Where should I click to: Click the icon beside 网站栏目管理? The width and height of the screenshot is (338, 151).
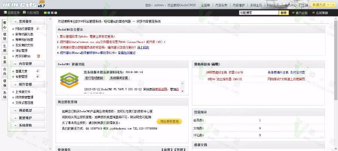point(38,28)
